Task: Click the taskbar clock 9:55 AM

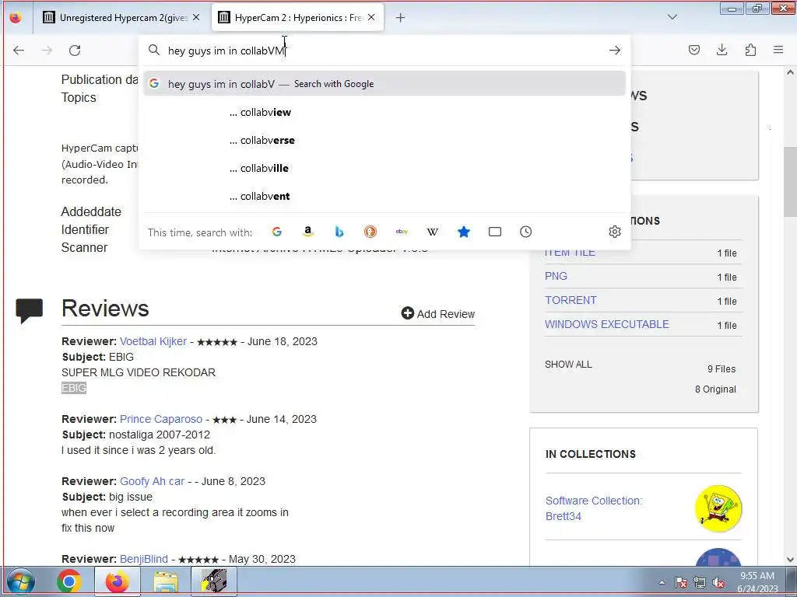Action: pos(757,576)
